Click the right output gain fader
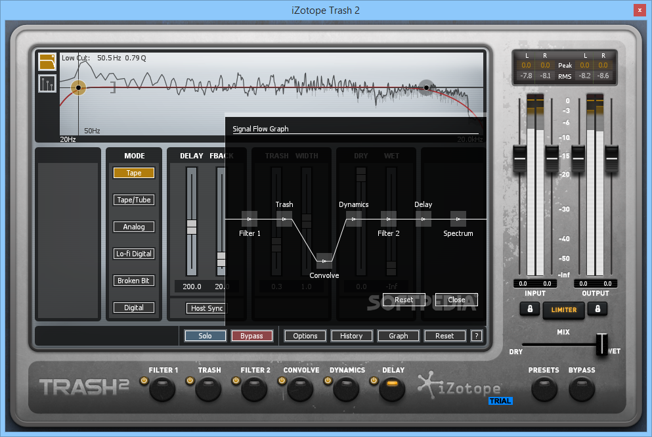Viewport: 652px width, 437px height. click(x=611, y=158)
